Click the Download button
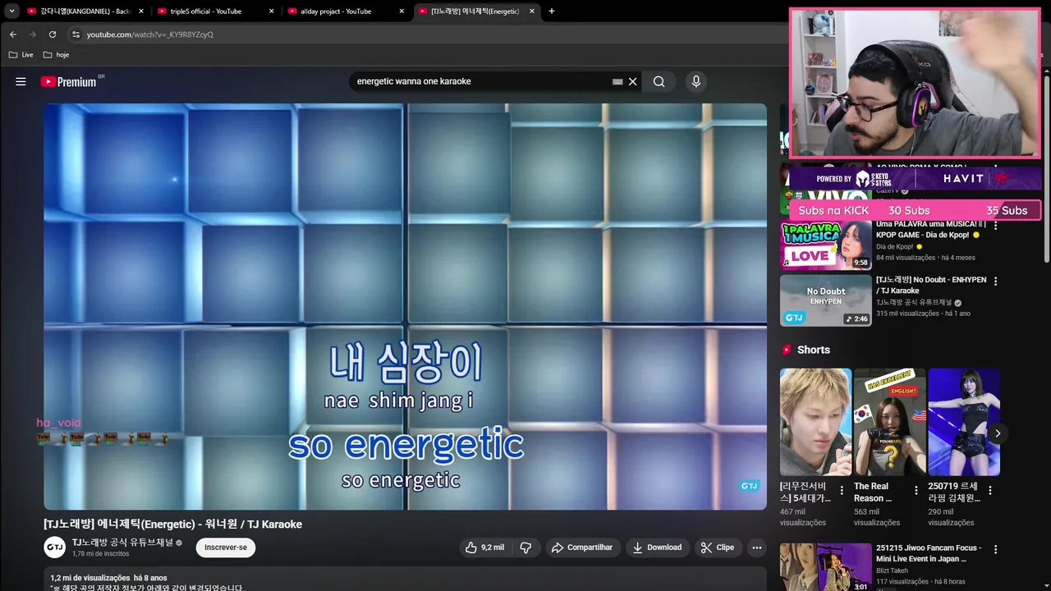 point(657,547)
